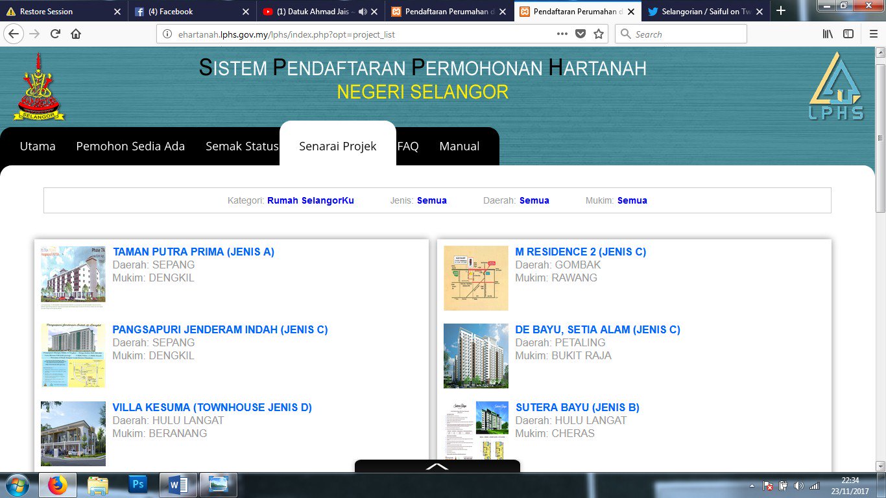Open the Pemohon Sedia Ada menu item
This screenshot has width=886, height=498.
point(130,147)
